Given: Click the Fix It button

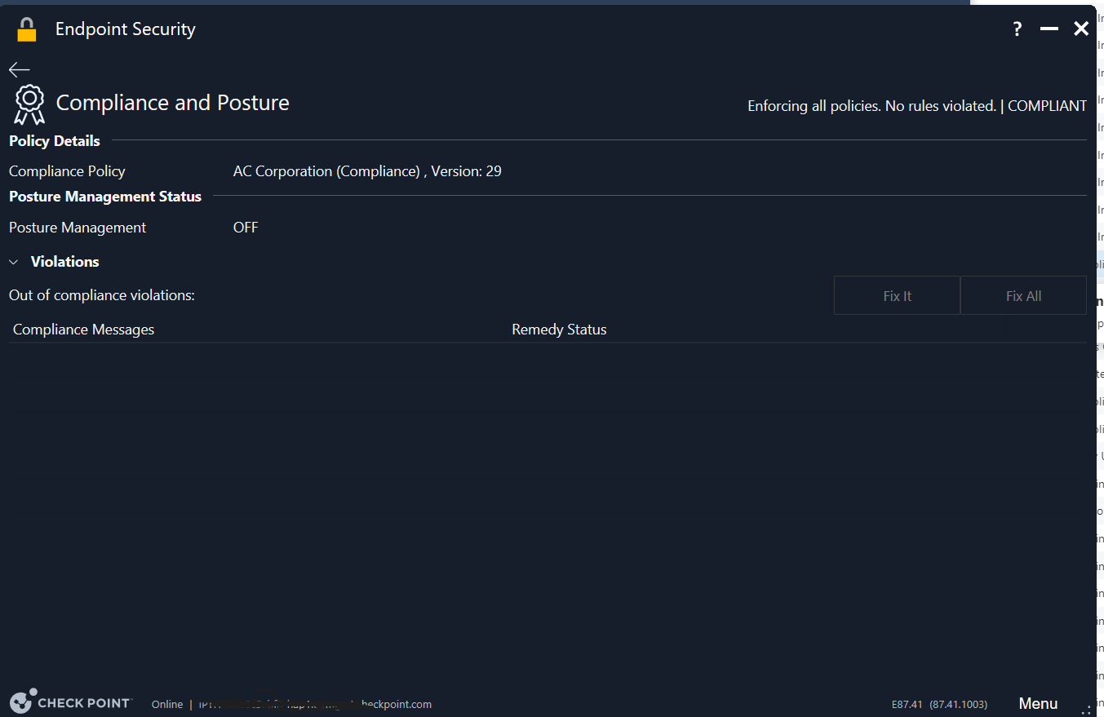Looking at the screenshot, I should point(897,295).
